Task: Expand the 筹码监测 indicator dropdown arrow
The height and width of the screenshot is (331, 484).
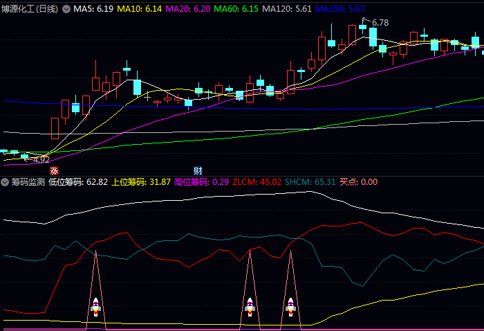Action: coord(5,182)
